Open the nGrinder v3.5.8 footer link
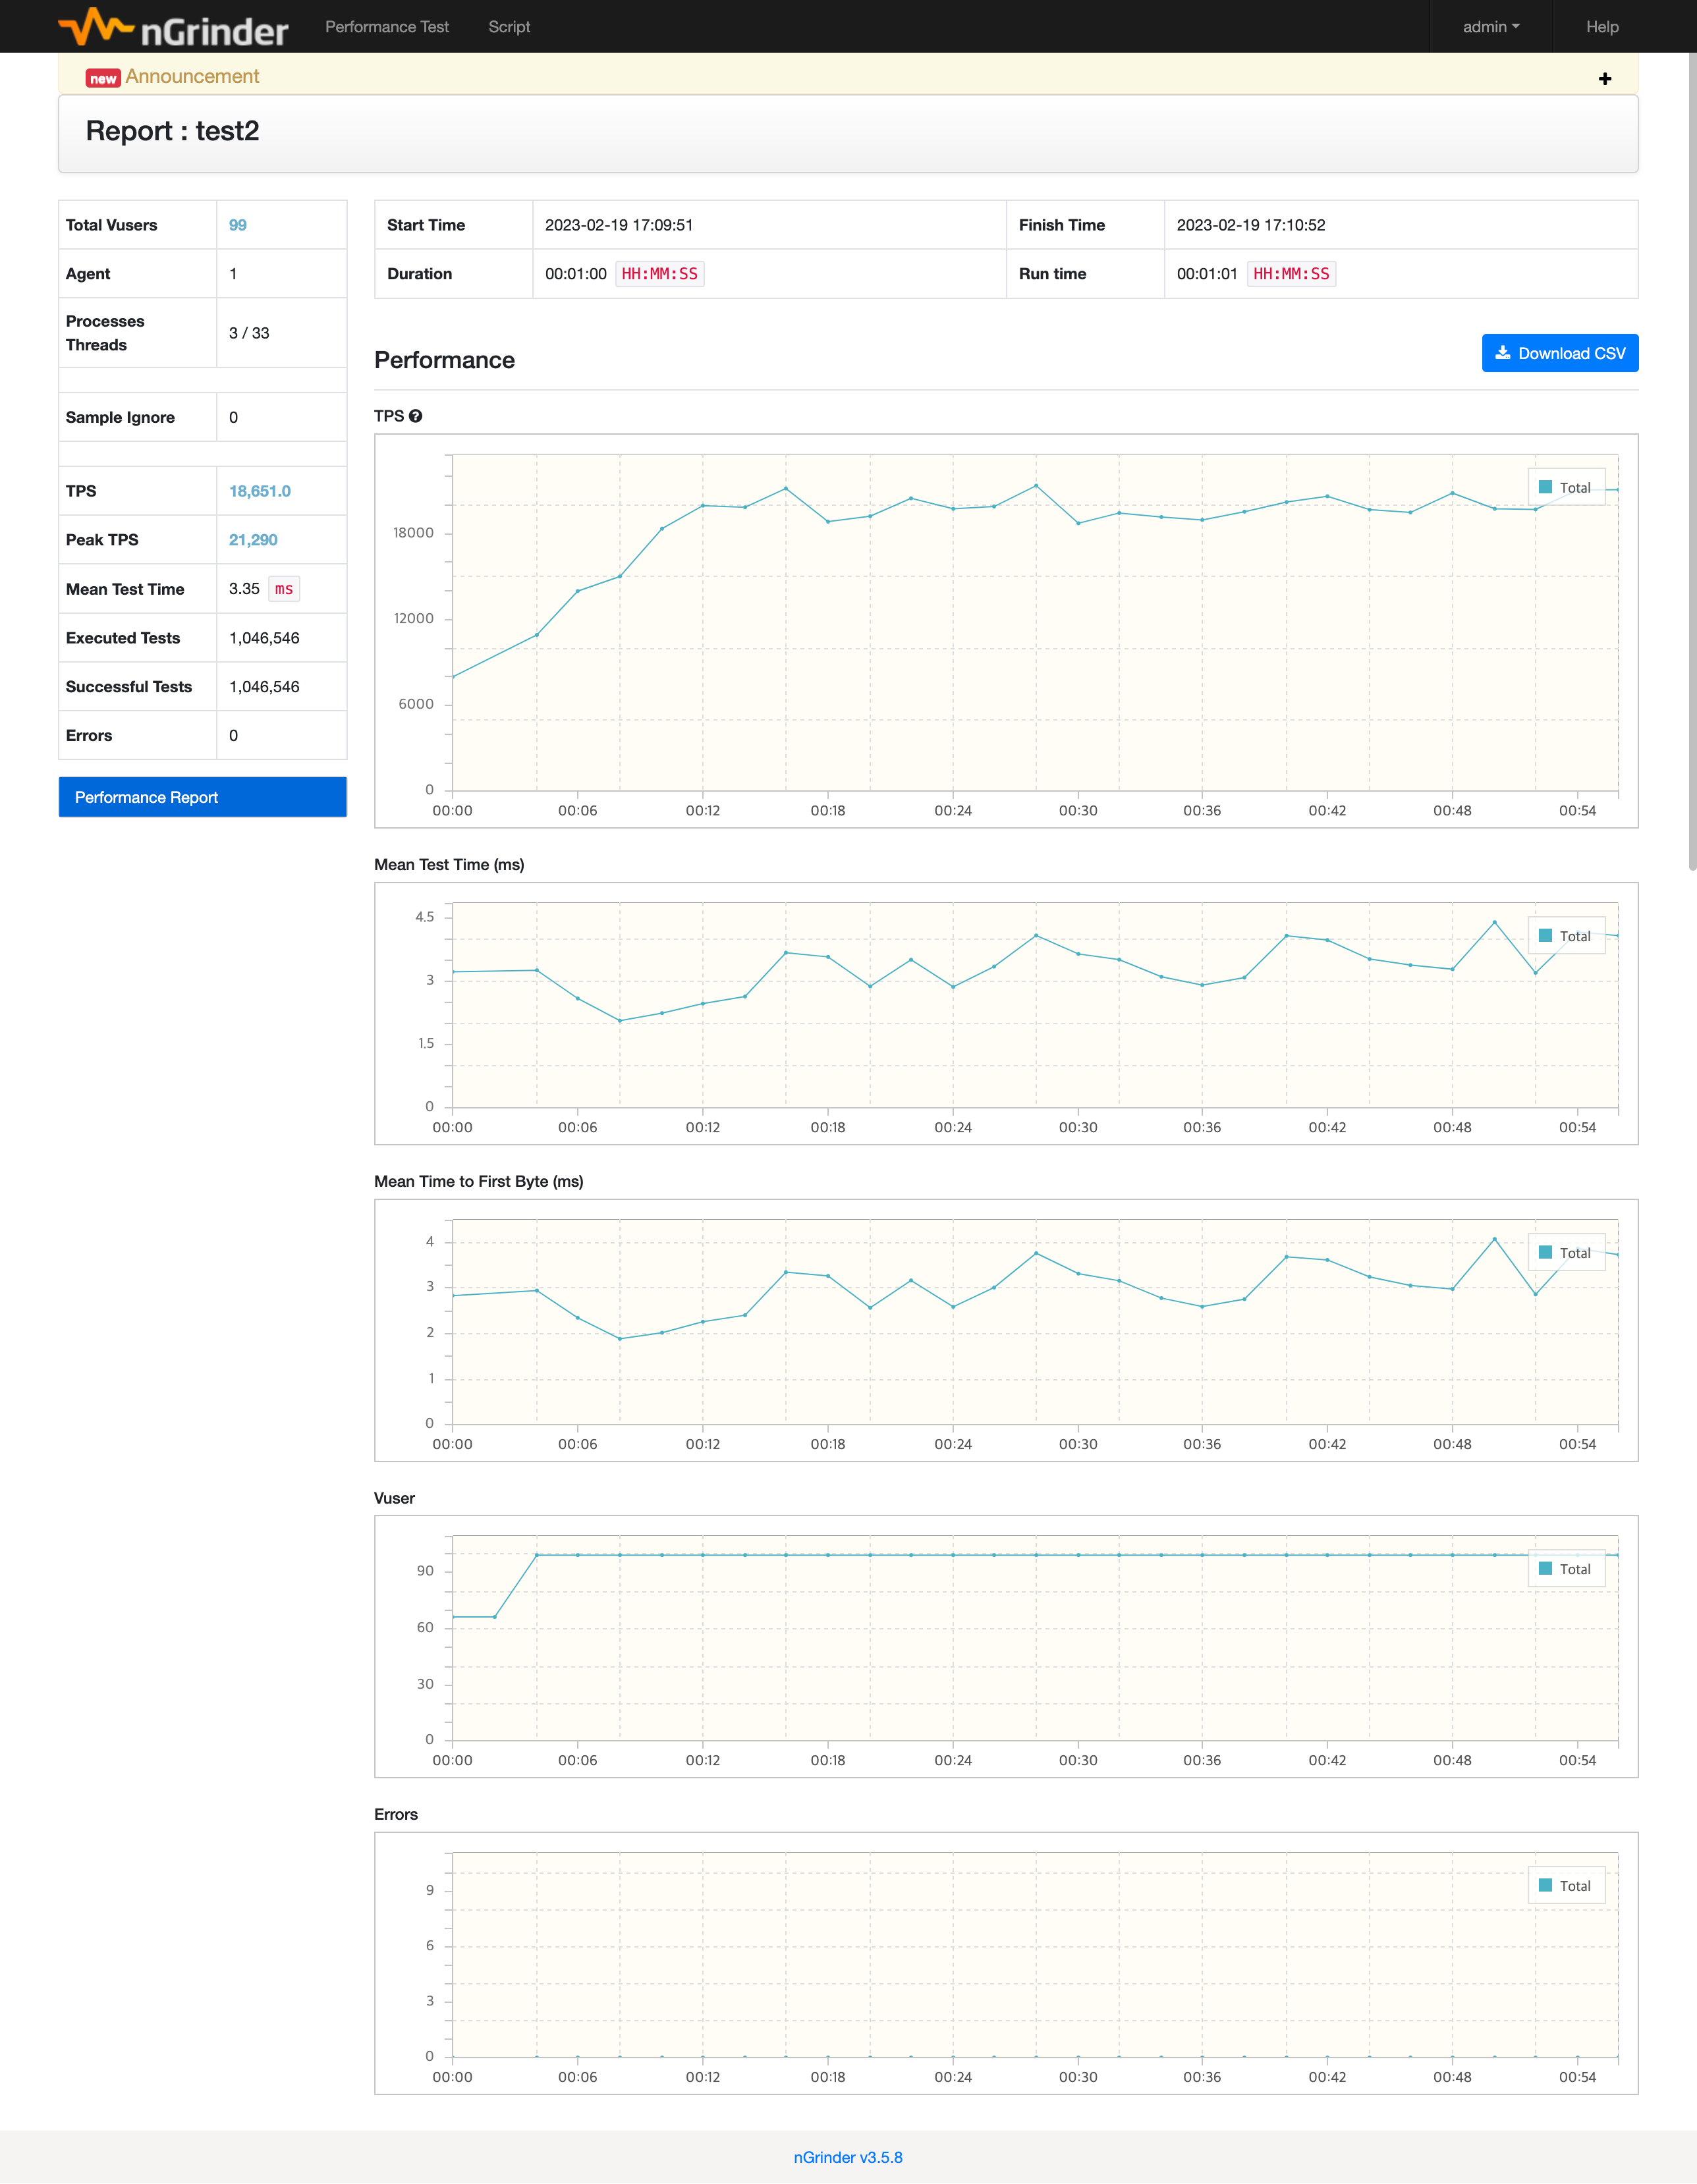 click(x=848, y=2157)
